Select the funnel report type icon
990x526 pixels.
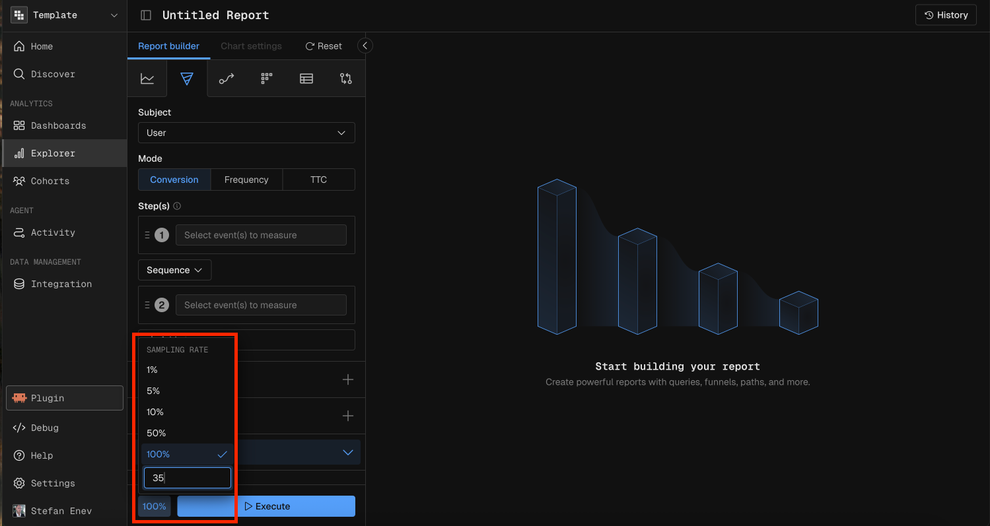187,79
